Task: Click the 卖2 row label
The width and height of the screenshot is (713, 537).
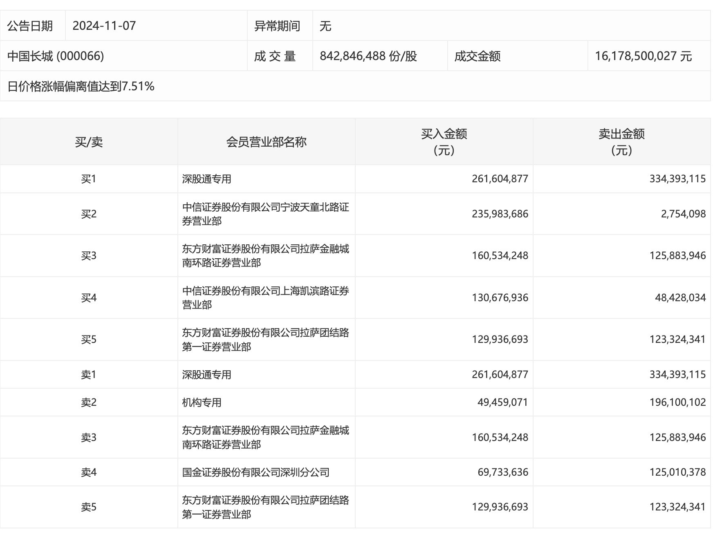Action: click(x=89, y=402)
